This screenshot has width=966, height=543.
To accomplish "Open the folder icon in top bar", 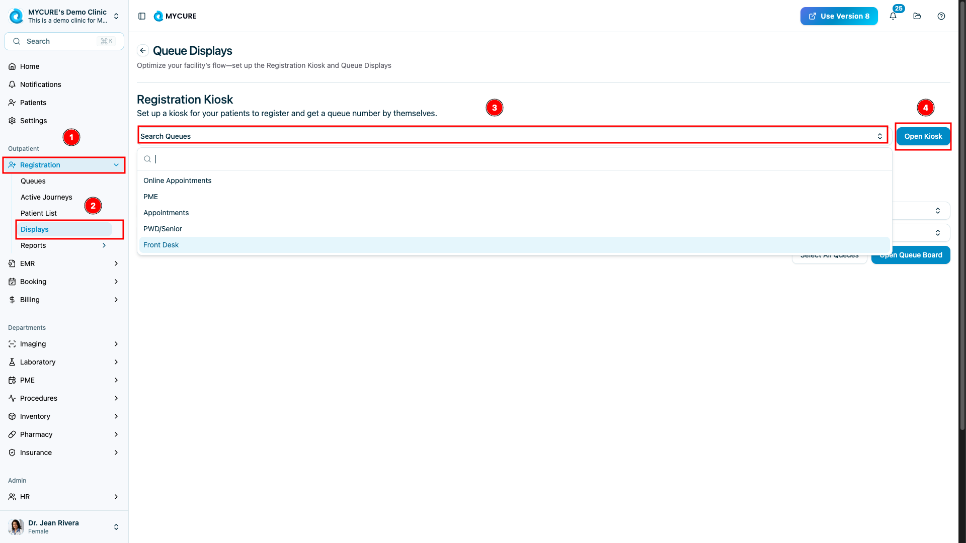I will point(917,16).
